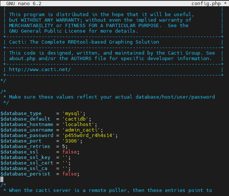The image size is (229, 196).
Task: Click the retries value 5
Action: coord(63,147)
